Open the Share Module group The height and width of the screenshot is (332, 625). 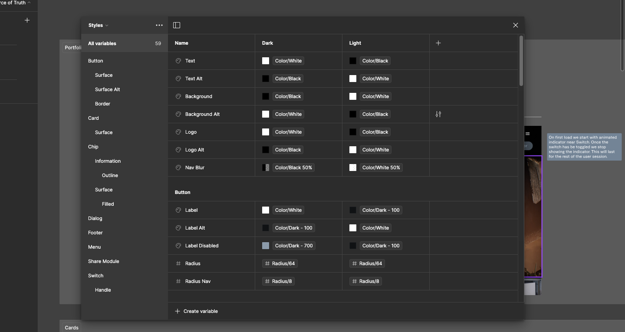[104, 261]
